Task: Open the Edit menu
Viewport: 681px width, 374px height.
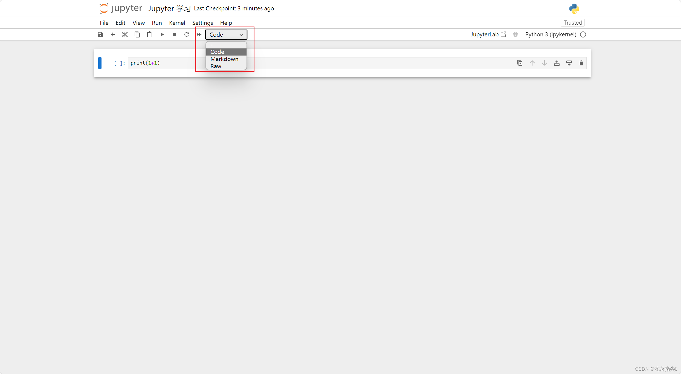Action: (x=120, y=23)
